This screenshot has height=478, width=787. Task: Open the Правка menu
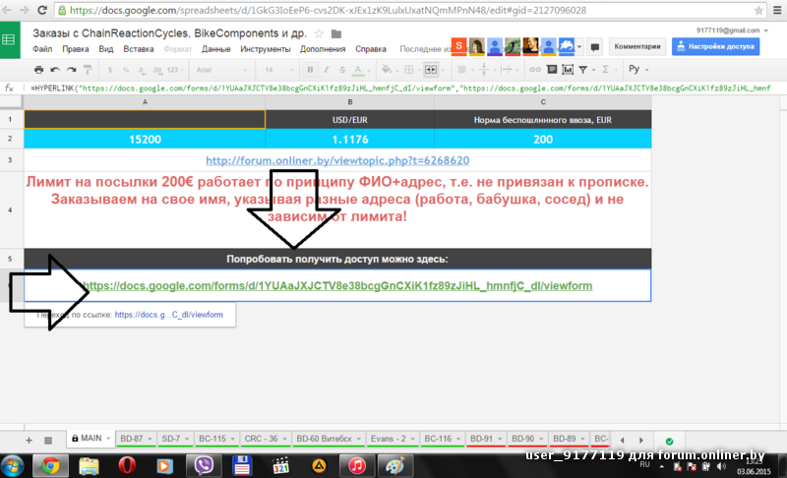click(76, 49)
